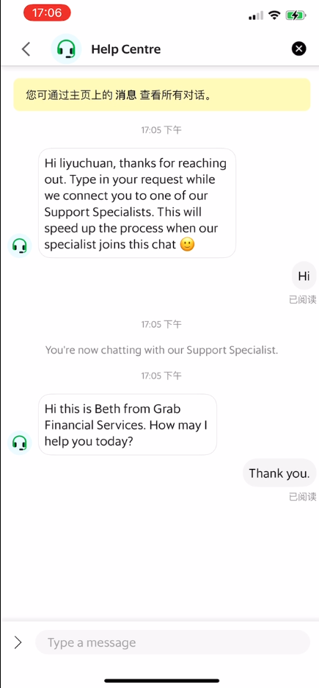Select the 'Hi' sent message bubble
Viewport: 319px width, 688px height.
304,276
